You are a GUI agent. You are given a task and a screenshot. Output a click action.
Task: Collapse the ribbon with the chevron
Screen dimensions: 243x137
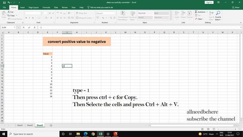coord(241,23)
